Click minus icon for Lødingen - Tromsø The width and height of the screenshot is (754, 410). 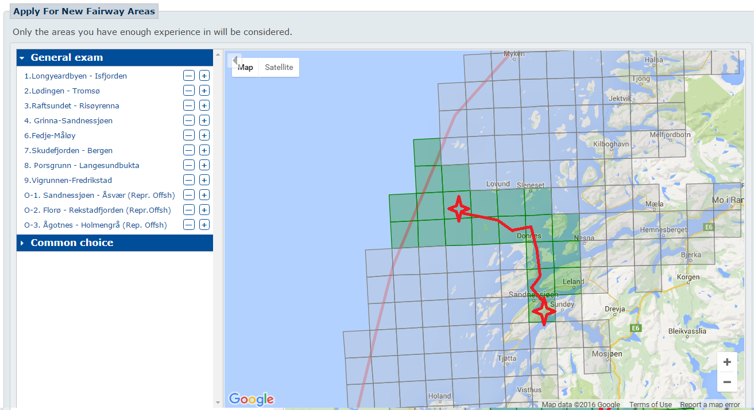pos(188,91)
